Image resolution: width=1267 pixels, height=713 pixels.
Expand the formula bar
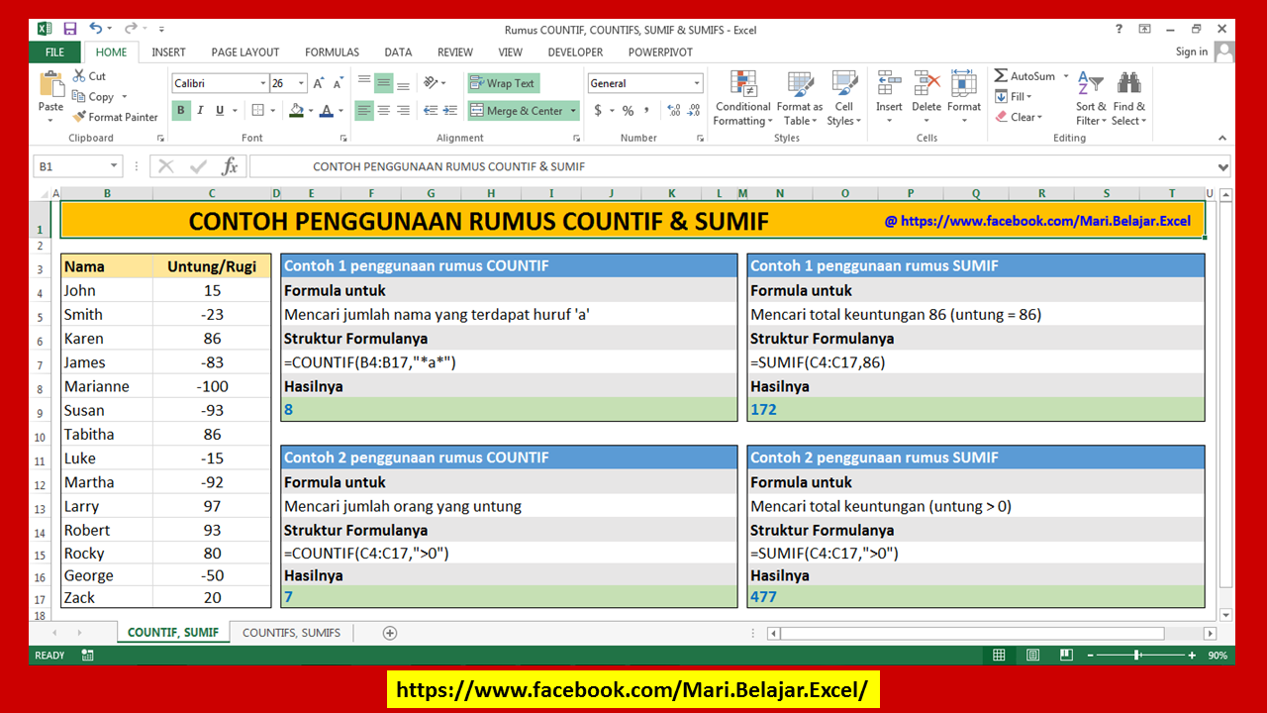pyautogui.click(x=1222, y=166)
